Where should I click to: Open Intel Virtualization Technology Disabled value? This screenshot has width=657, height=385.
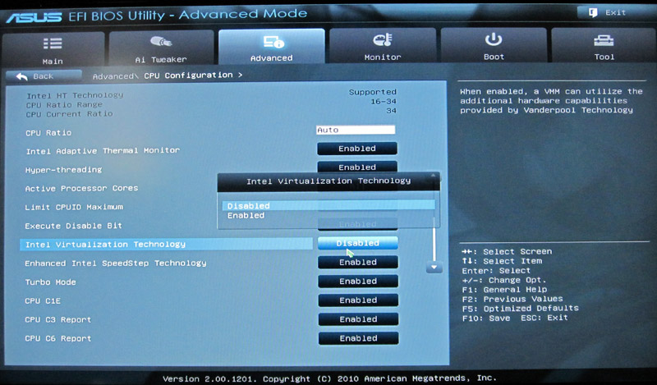click(x=357, y=243)
